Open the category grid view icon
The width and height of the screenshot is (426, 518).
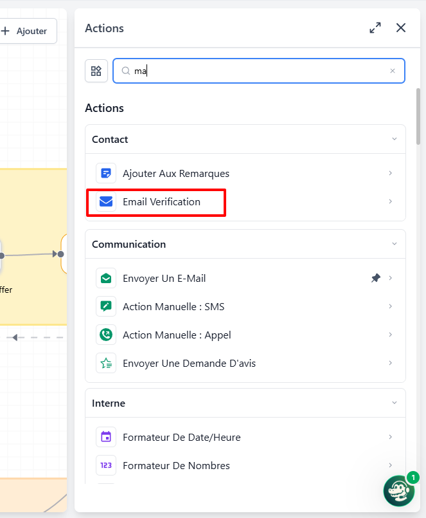pyautogui.click(x=96, y=71)
